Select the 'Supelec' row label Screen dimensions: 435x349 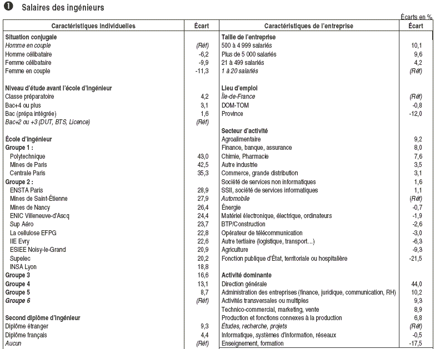(20, 259)
